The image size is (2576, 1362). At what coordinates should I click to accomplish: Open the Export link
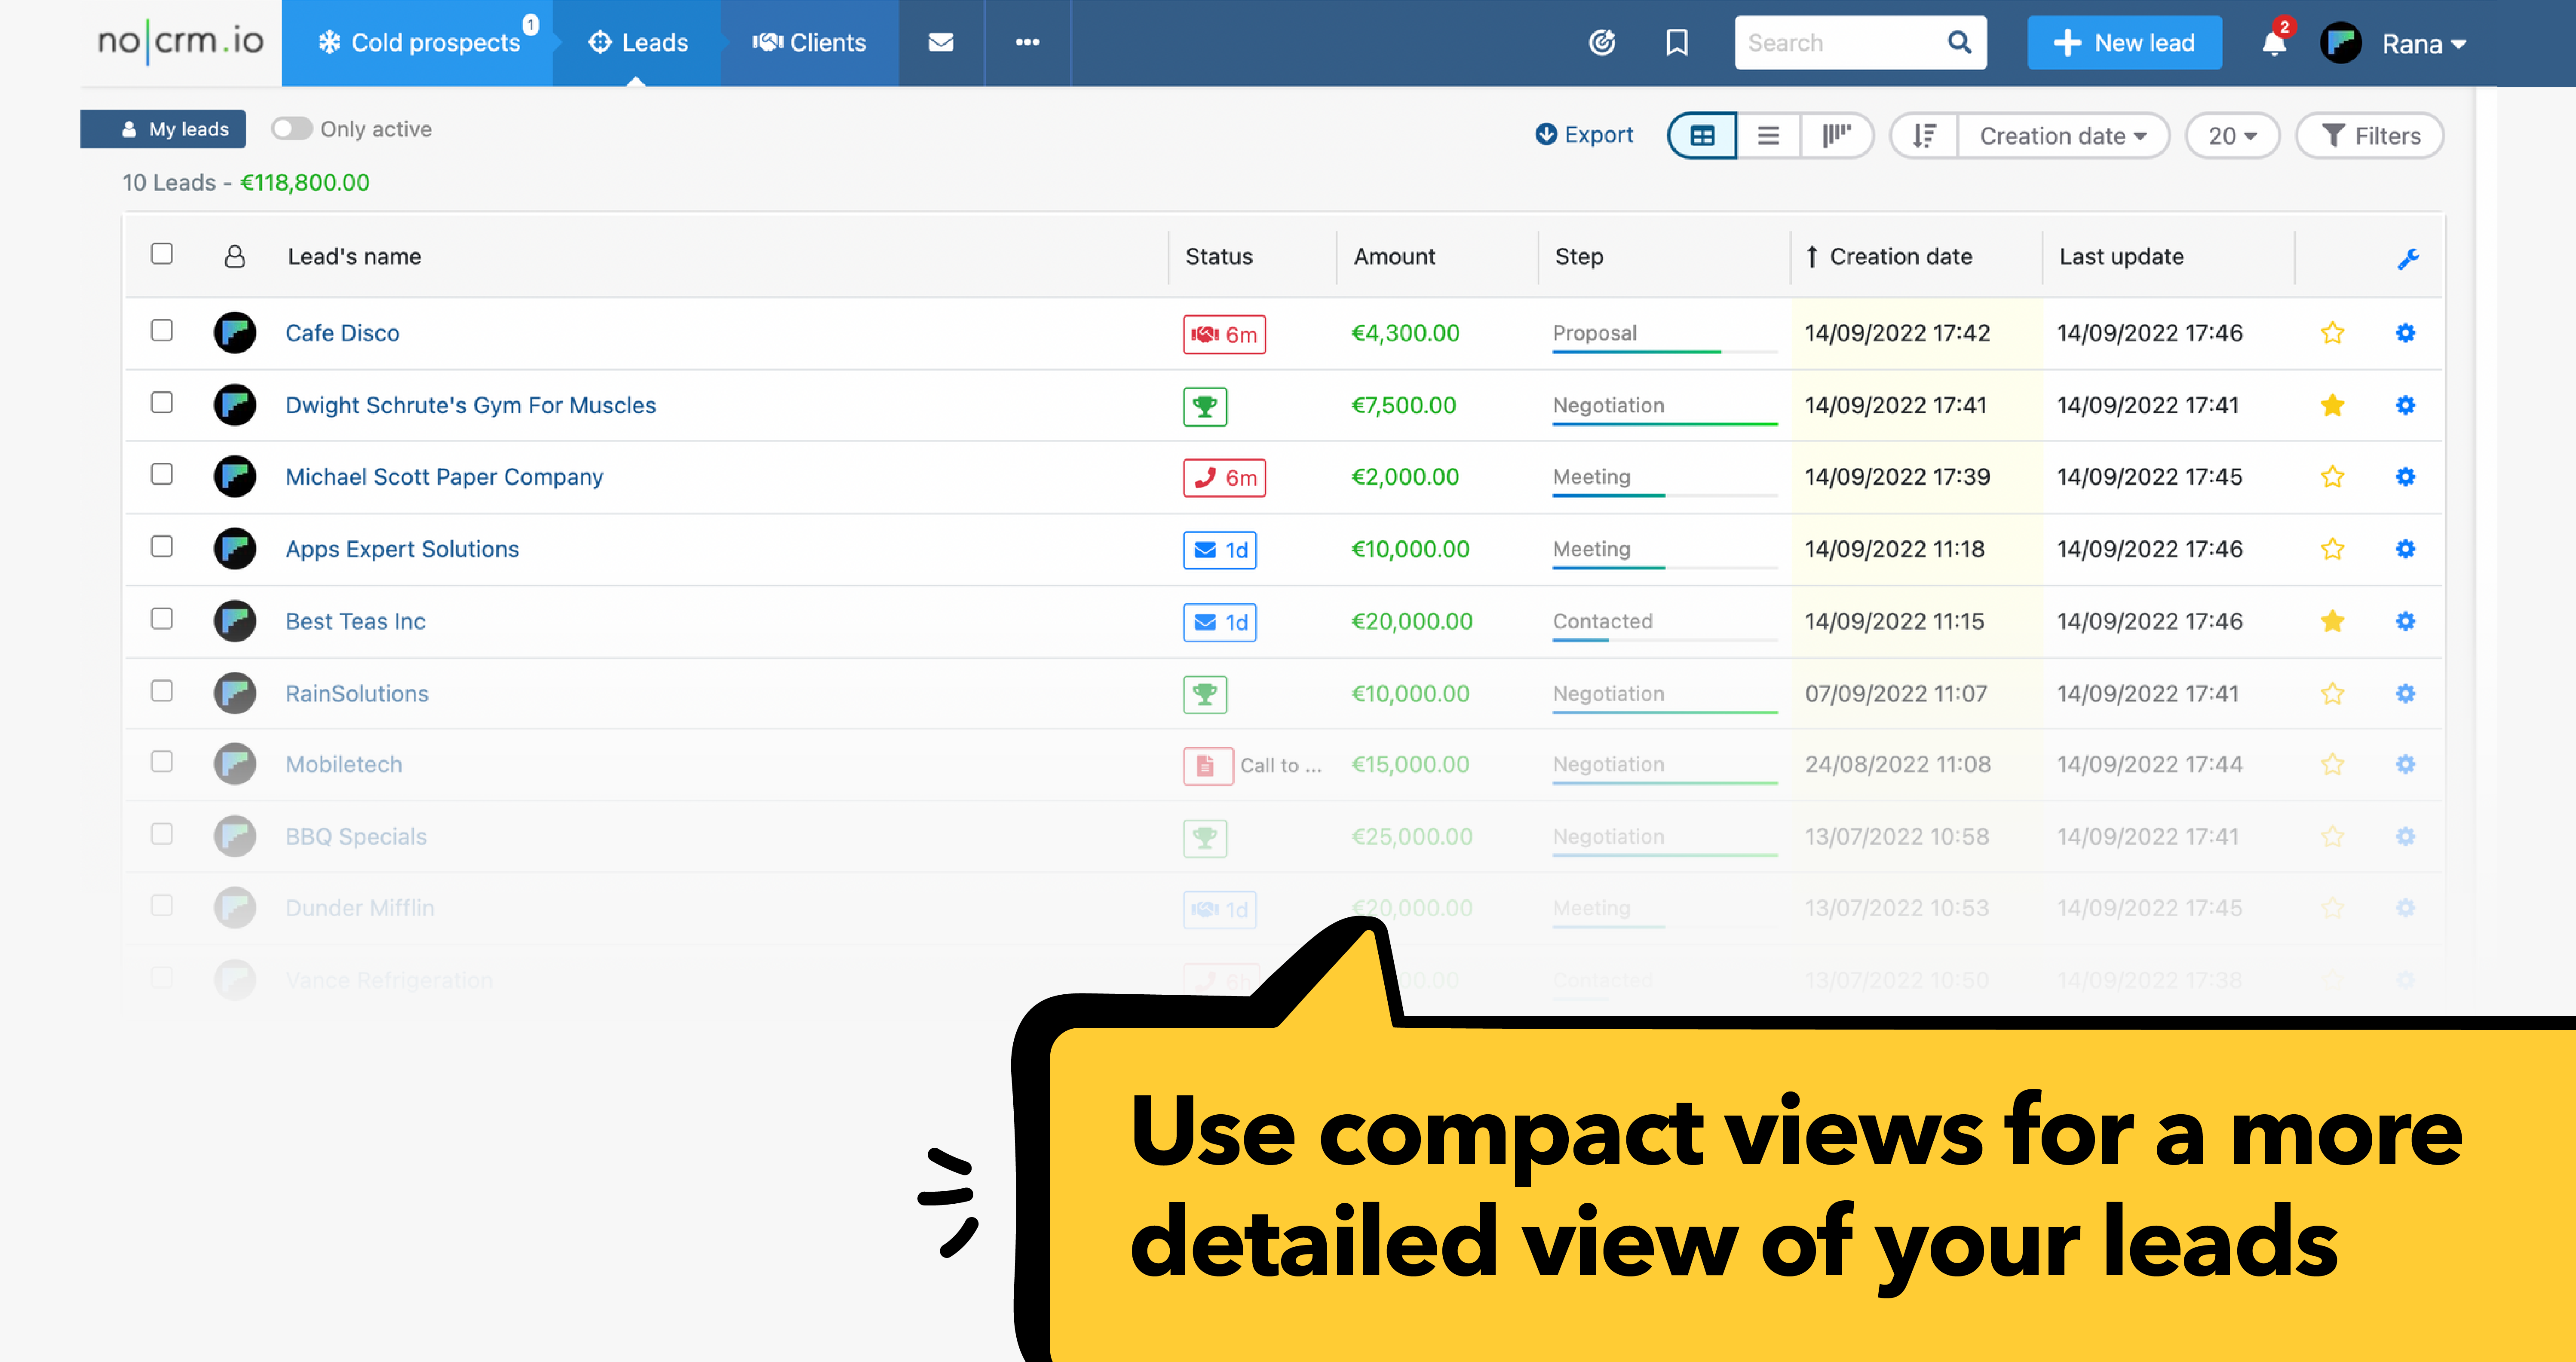point(1584,134)
